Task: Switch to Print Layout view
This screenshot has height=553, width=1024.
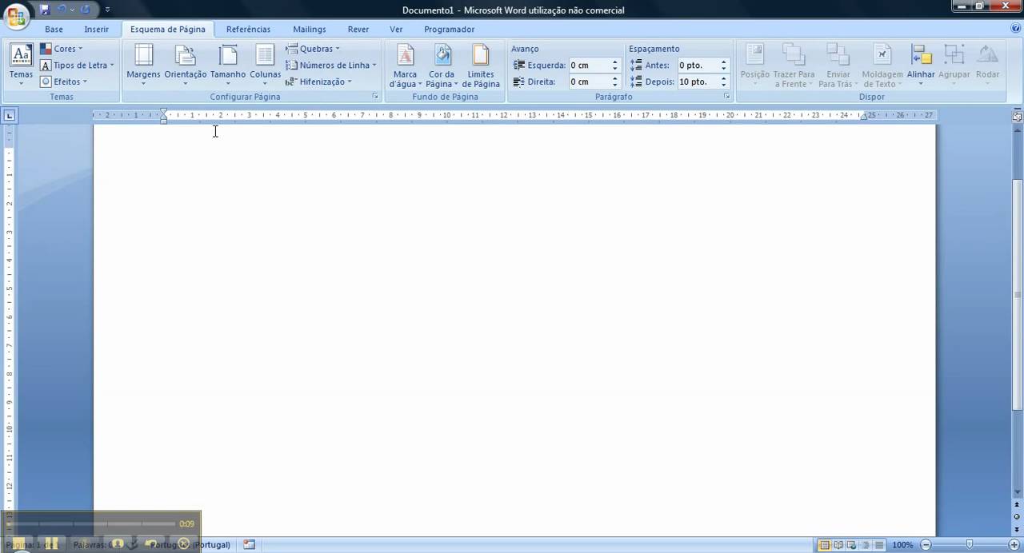Action: coord(825,545)
